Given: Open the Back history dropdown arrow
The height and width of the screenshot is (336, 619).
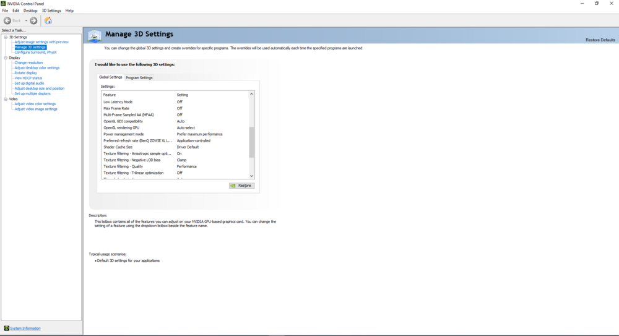Looking at the screenshot, I should click(26, 20).
